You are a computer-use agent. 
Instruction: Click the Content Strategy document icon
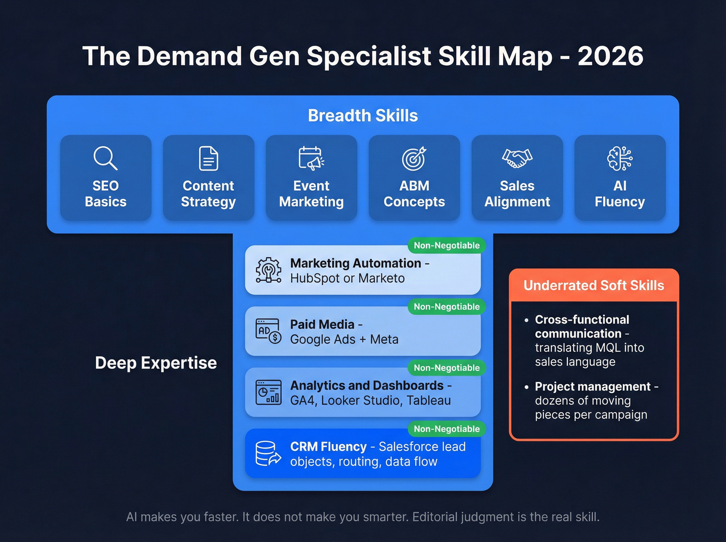tap(208, 158)
